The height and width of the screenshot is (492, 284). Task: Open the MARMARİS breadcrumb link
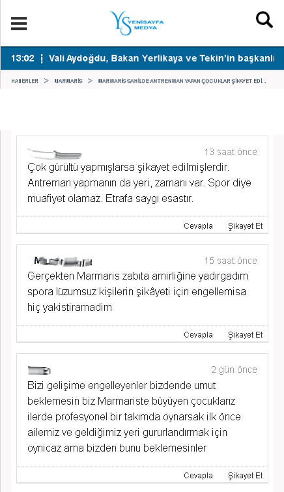pyautogui.click(x=68, y=81)
